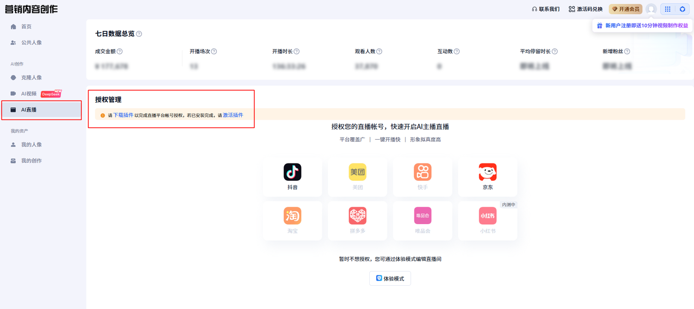This screenshot has width=694, height=309.
Task: Choose the Xiaohongshu (小红书) platform icon
Action: [x=487, y=216]
